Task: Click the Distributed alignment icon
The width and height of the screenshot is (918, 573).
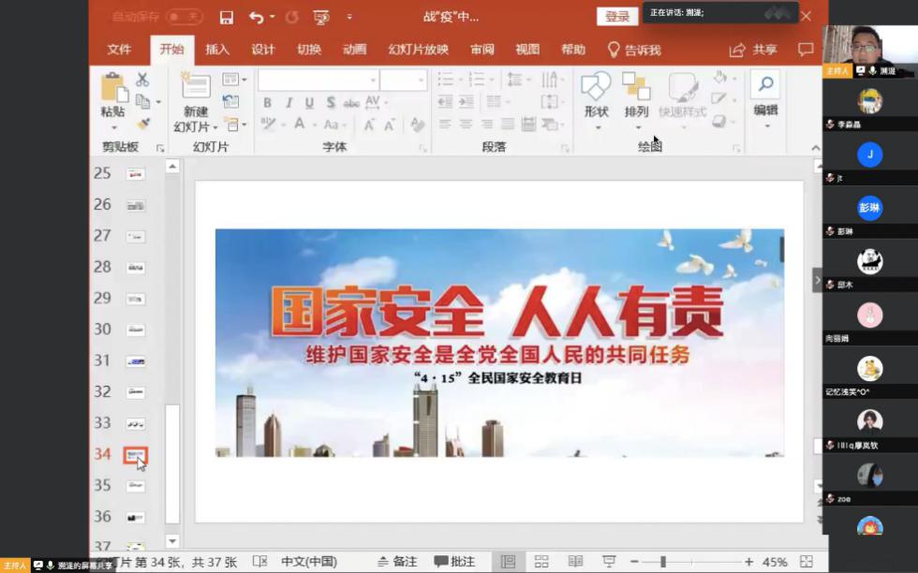Action: click(528, 125)
